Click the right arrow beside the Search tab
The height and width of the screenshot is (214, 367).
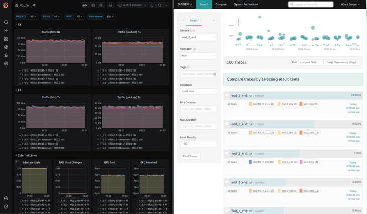214,20
